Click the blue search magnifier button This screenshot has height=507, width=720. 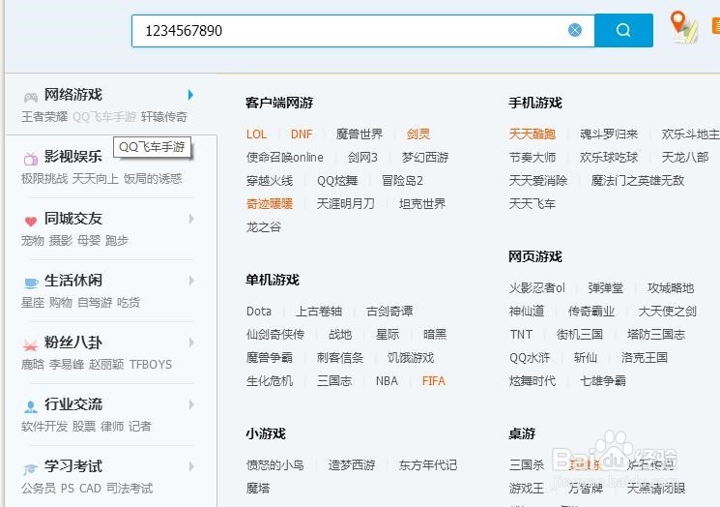click(623, 30)
